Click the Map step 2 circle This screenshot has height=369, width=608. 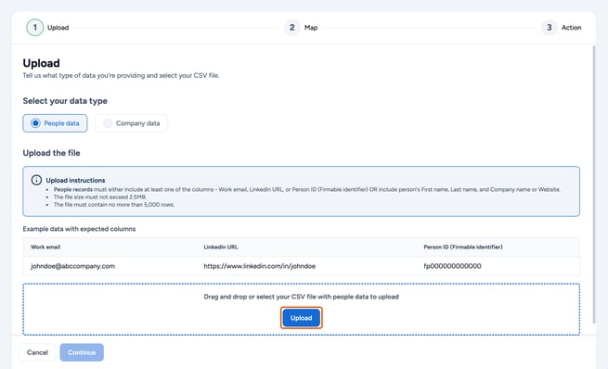[x=292, y=28]
